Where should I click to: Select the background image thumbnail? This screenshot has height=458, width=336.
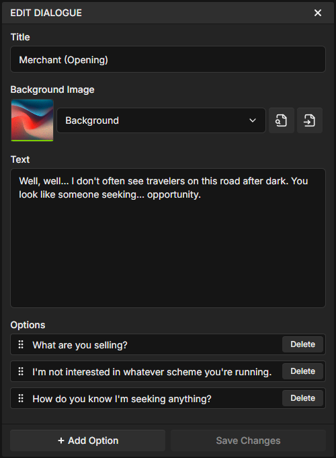pos(32,120)
